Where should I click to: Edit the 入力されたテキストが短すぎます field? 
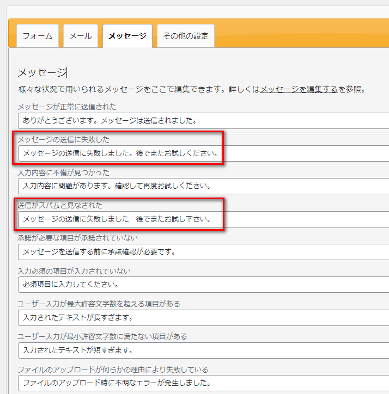[x=204, y=350]
